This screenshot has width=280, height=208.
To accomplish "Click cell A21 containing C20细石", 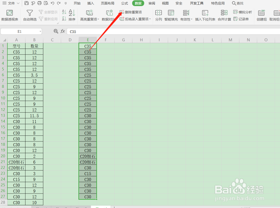I will tap(16, 162).
